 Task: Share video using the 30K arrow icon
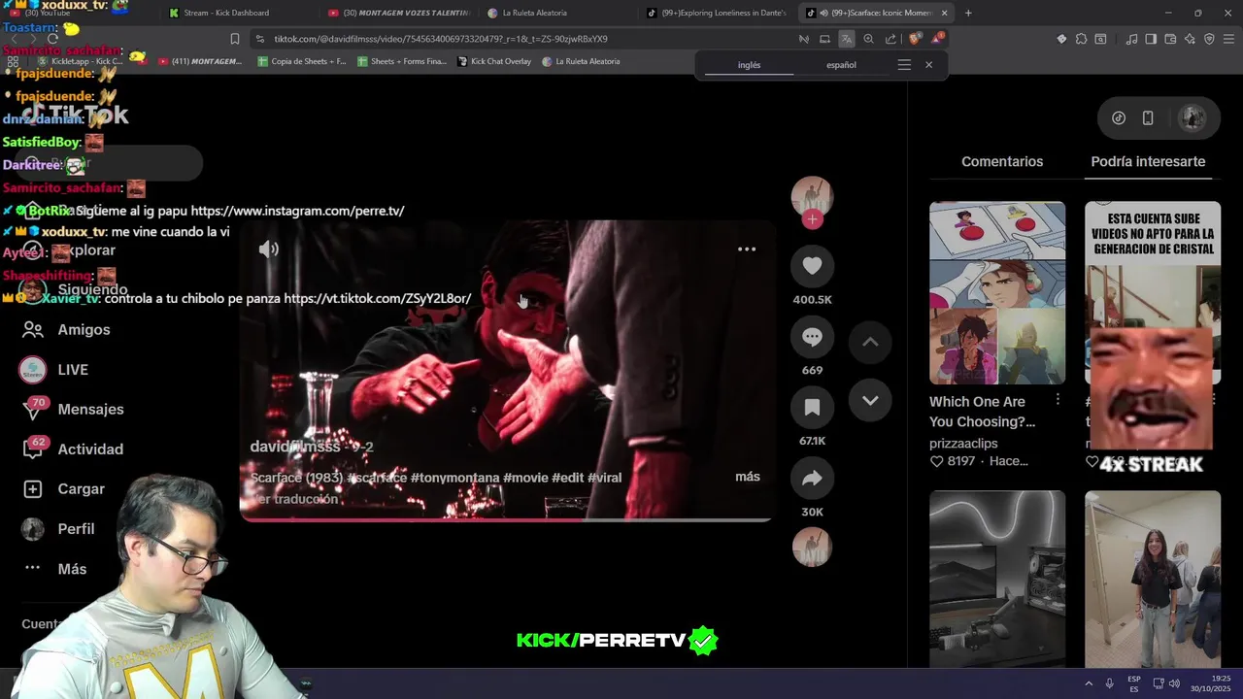pyautogui.click(x=812, y=479)
